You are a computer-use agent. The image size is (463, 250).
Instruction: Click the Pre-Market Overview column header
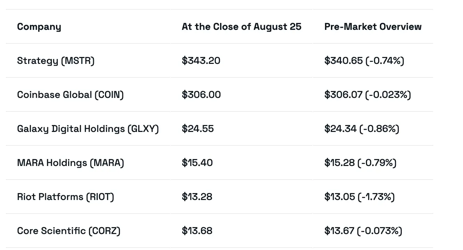(373, 27)
